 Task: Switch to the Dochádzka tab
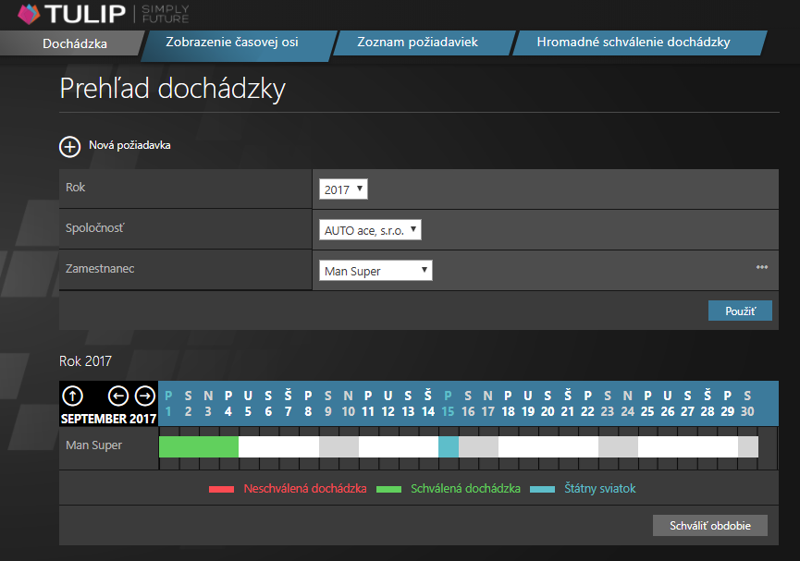click(x=75, y=43)
